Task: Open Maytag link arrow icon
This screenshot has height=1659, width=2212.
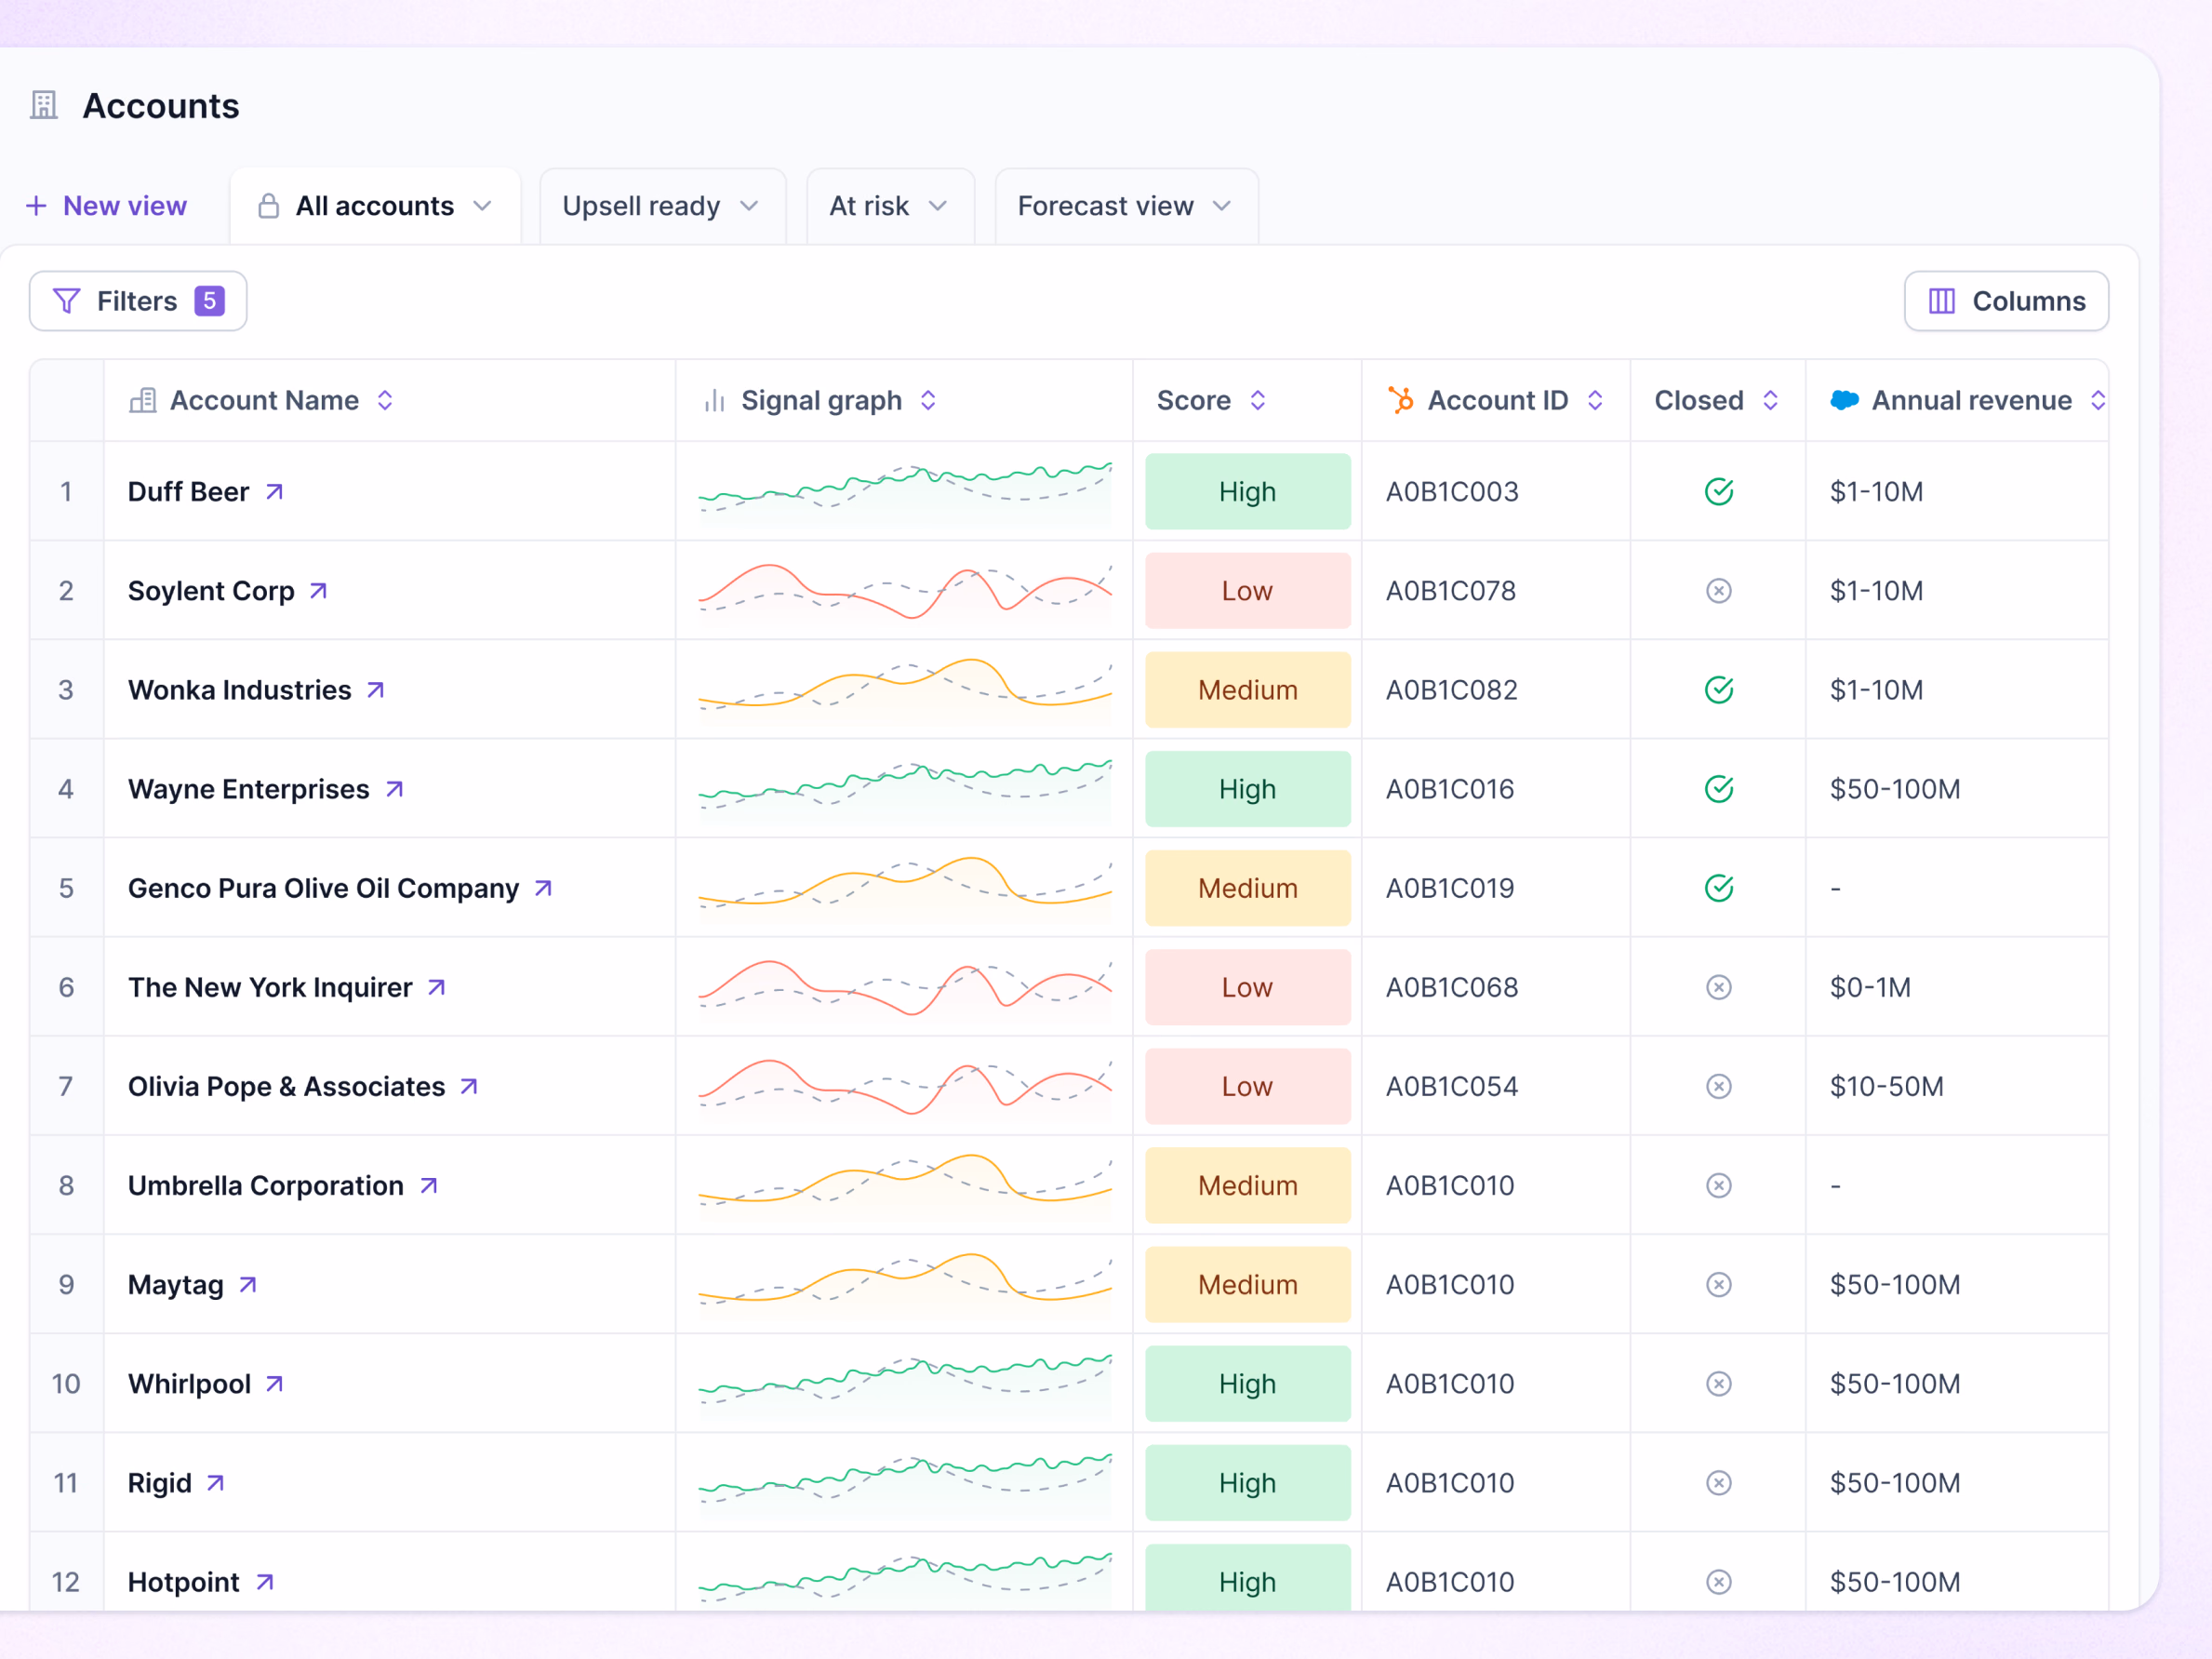Action: tap(247, 1284)
